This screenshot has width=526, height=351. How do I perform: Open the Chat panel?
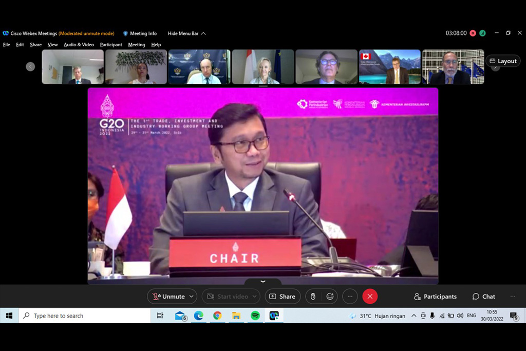[x=483, y=297]
